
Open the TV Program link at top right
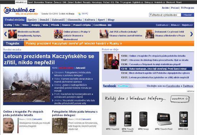187,8
